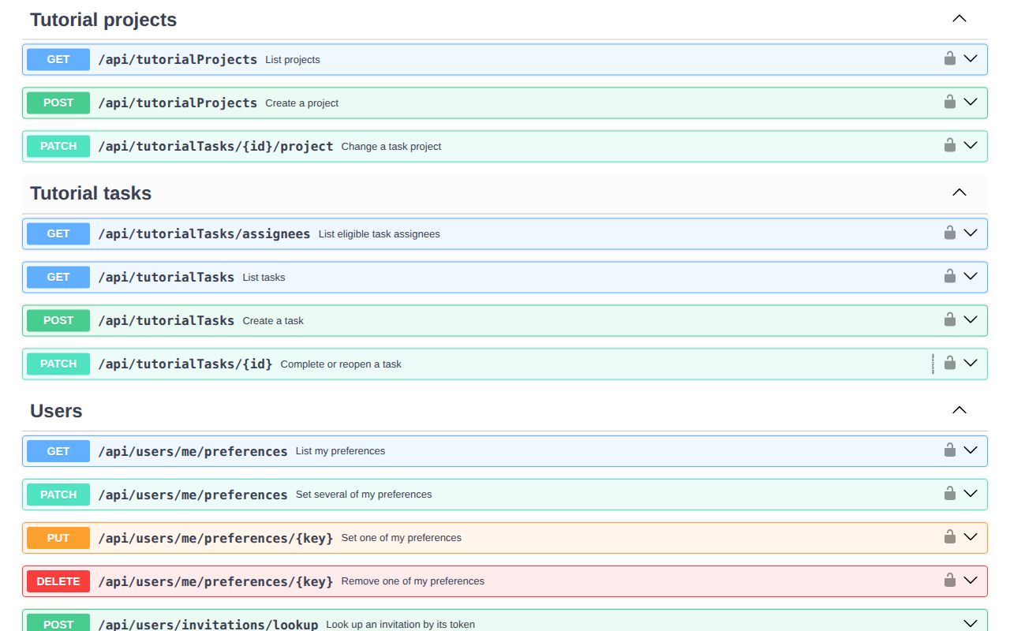Expand the Create a task chevron
The image size is (1010, 631).
point(971,319)
